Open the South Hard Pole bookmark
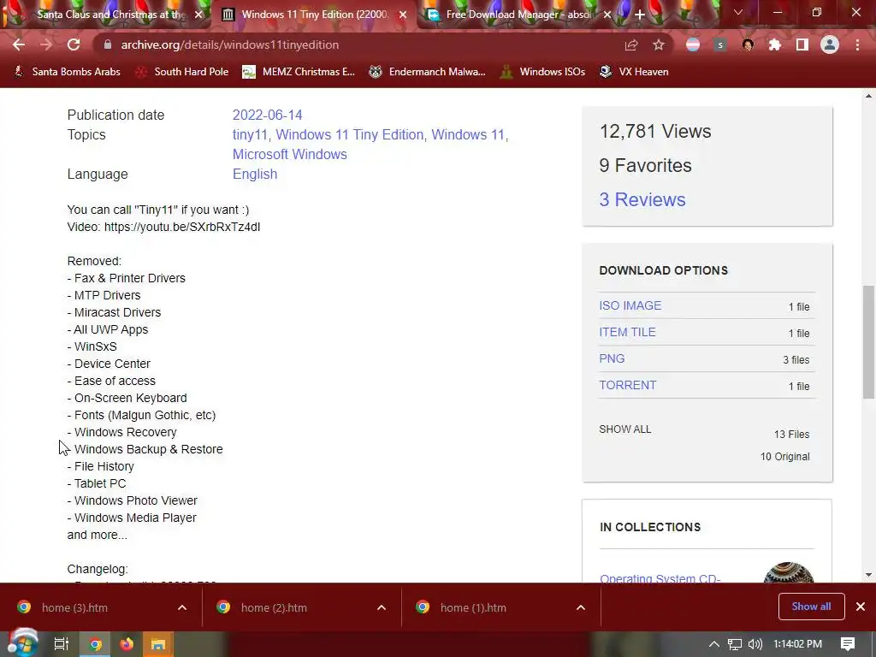This screenshot has width=876, height=657. coord(183,72)
